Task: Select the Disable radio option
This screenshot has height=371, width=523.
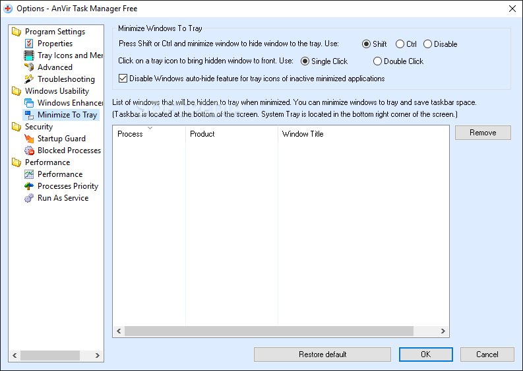Action: click(x=427, y=44)
